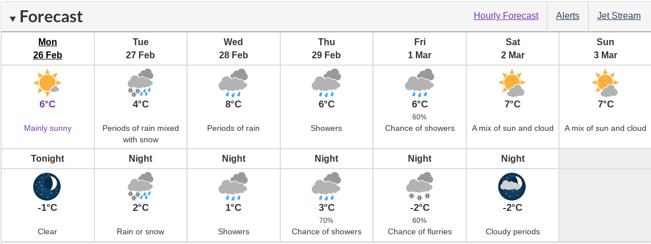Image resolution: width=651 pixels, height=244 pixels.
Task: Collapse the Forecast section triangle
Action: coord(13,19)
